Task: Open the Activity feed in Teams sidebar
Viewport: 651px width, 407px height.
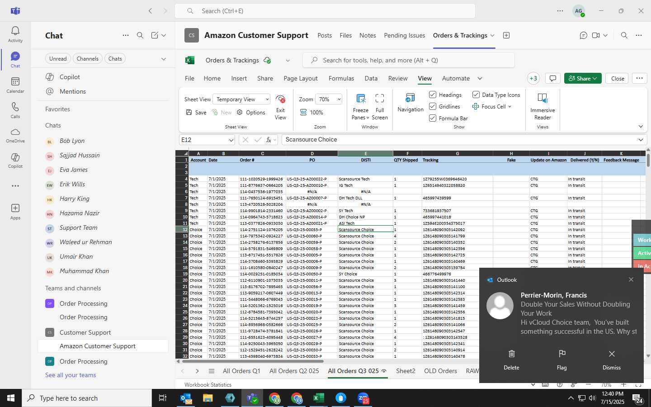Action: [x=15, y=34]
